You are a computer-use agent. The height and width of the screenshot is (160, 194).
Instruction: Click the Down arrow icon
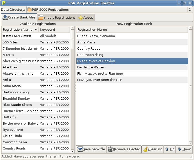[x=179, y=149]
